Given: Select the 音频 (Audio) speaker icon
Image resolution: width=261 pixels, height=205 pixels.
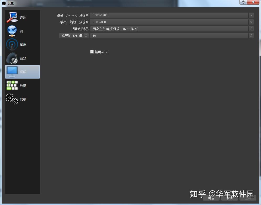Looking at the screenshot, I should click(x=12, y=58).
